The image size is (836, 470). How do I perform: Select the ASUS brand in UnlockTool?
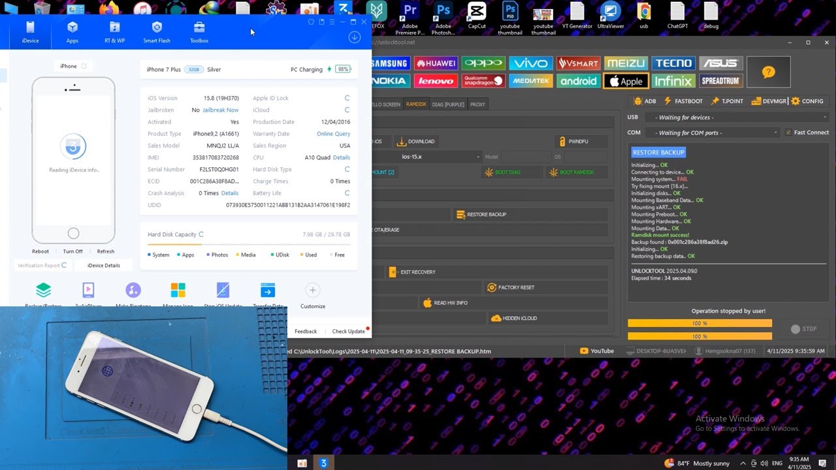[720, 63]
